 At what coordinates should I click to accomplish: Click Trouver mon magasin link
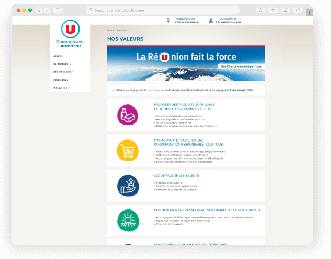pos(187,22)
